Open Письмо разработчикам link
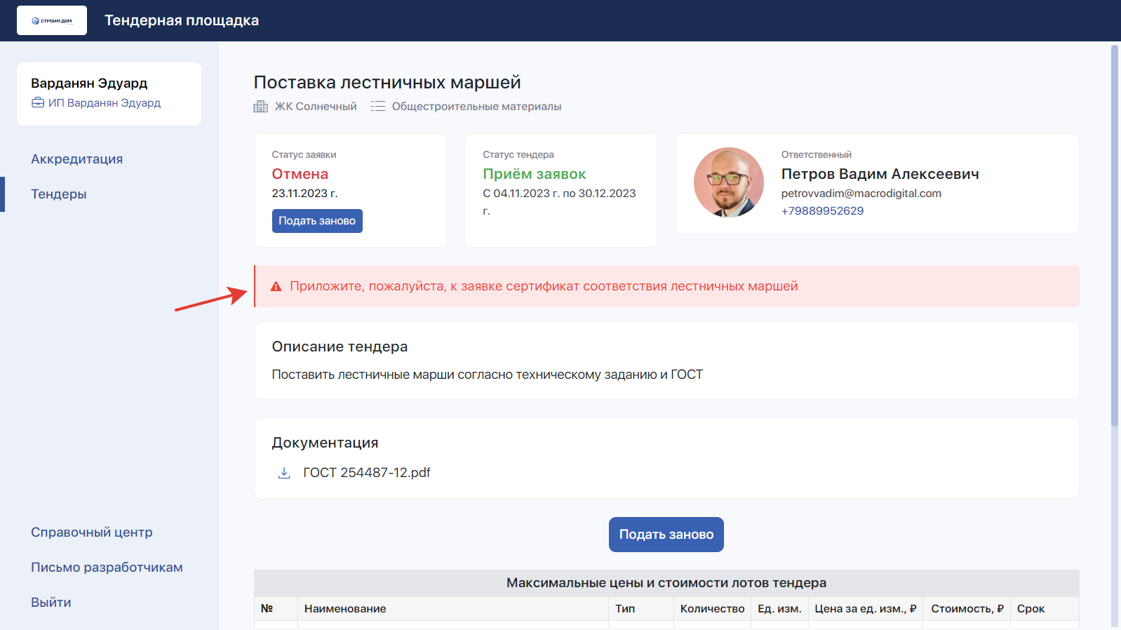Screen dimensions: 1121x630 pos(107,568)
